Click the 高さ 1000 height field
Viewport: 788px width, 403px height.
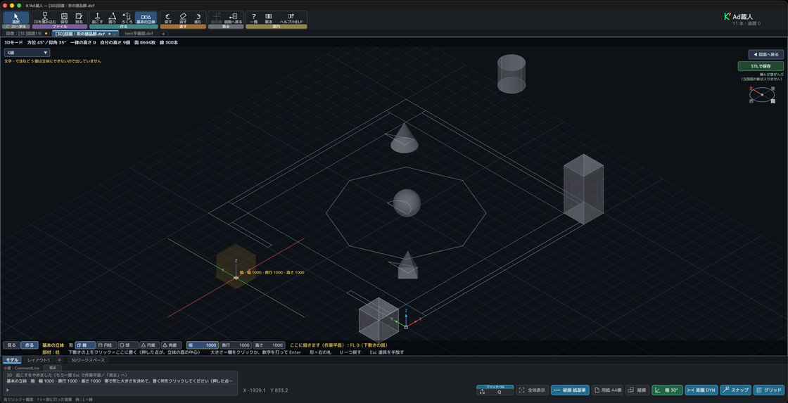pyautogui.click(x=269, y=345)
